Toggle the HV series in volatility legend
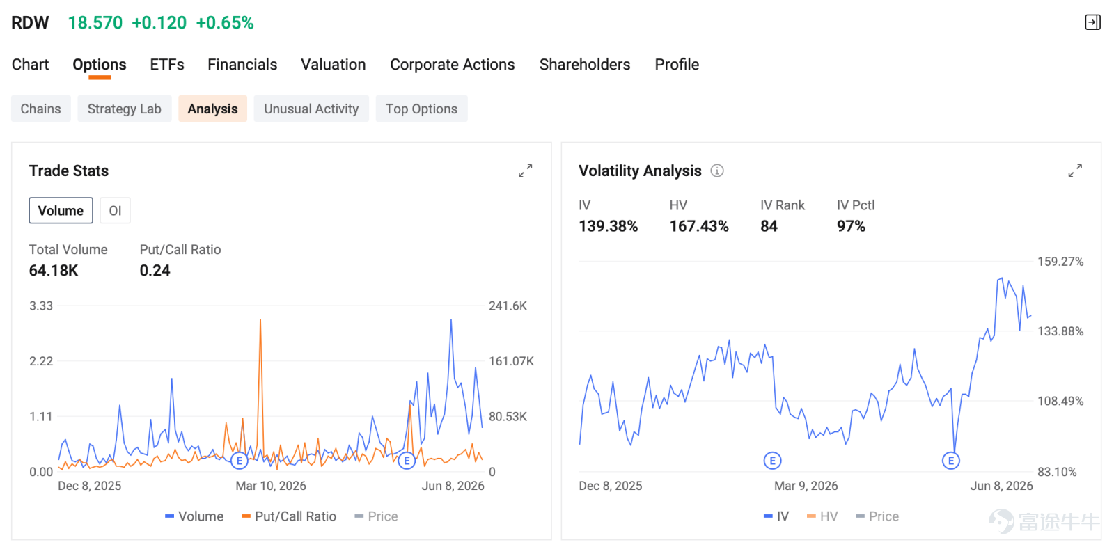Image resolution: width=1114 pixels, height=547 pixels. (822, 516)
